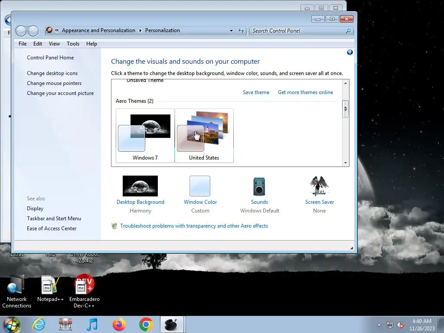Click the Back navigation button
This screenshot has width=444, height=333.
coord(21,31)
